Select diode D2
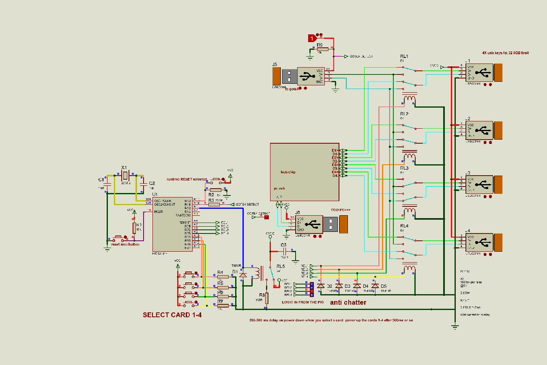Viewport: 547px width, 365px height. click(321, 286)
